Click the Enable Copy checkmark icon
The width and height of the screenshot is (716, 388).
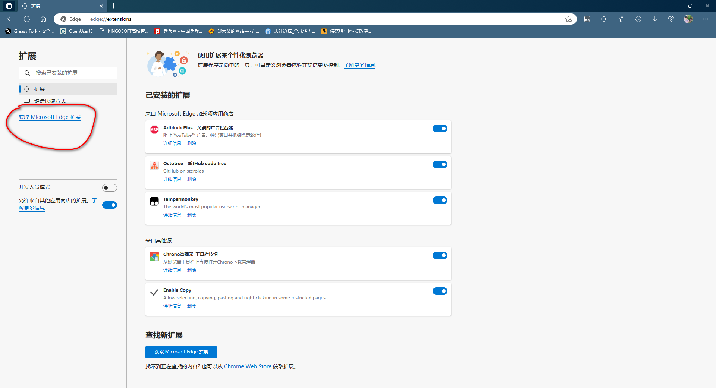[x=154, y=292]
